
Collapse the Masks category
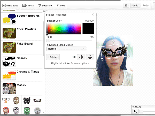click(21, 88)
